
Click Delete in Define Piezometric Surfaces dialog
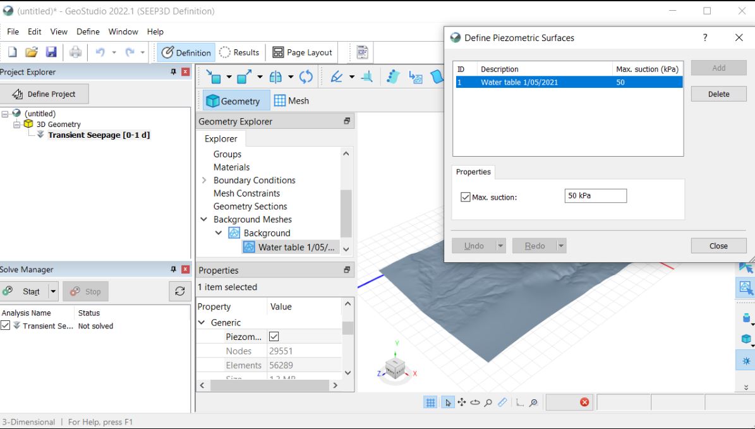pos(718,94)
